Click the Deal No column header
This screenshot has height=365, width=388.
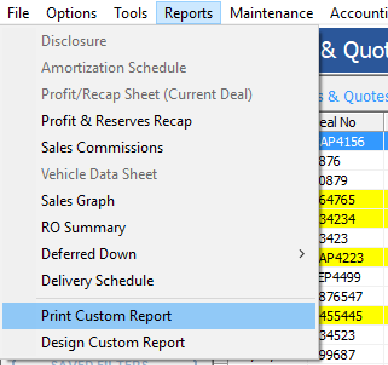coord(351,122)
